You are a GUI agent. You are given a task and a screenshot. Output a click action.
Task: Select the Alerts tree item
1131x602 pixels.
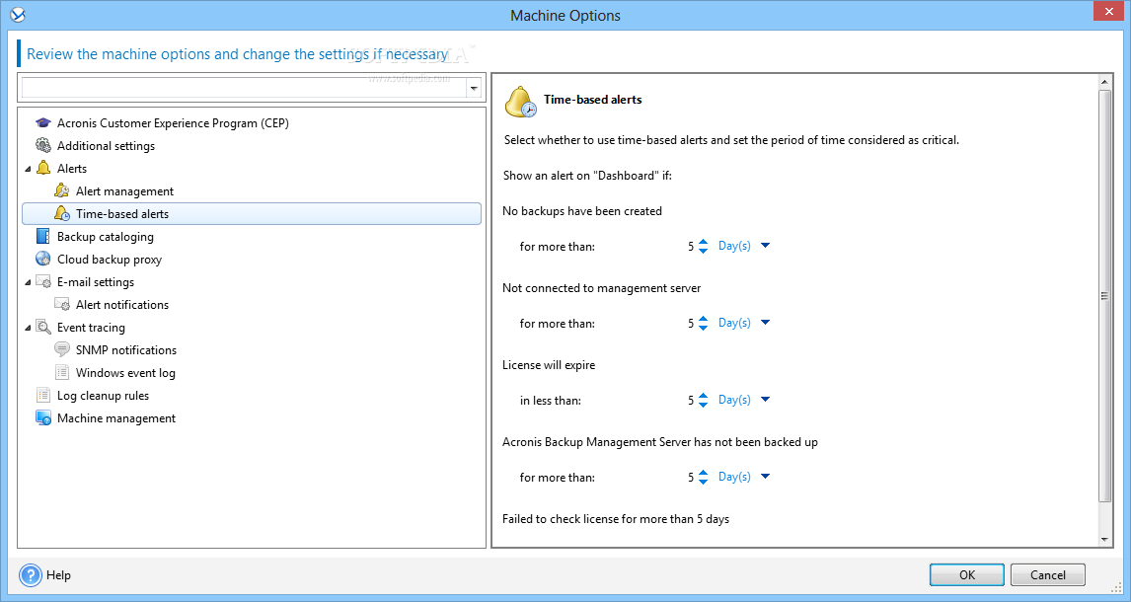(72, 168)
